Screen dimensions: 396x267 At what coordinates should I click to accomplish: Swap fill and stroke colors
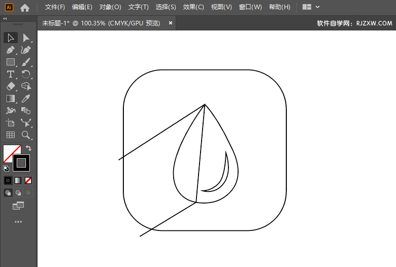(28, 148)
